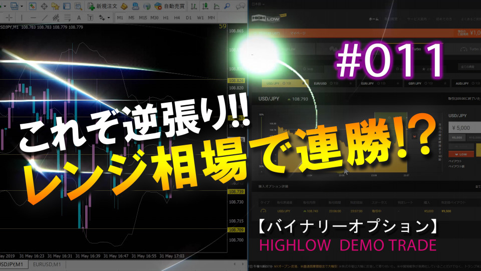
Task: Click the 108.739 price level label
Action: click(236, 191)
